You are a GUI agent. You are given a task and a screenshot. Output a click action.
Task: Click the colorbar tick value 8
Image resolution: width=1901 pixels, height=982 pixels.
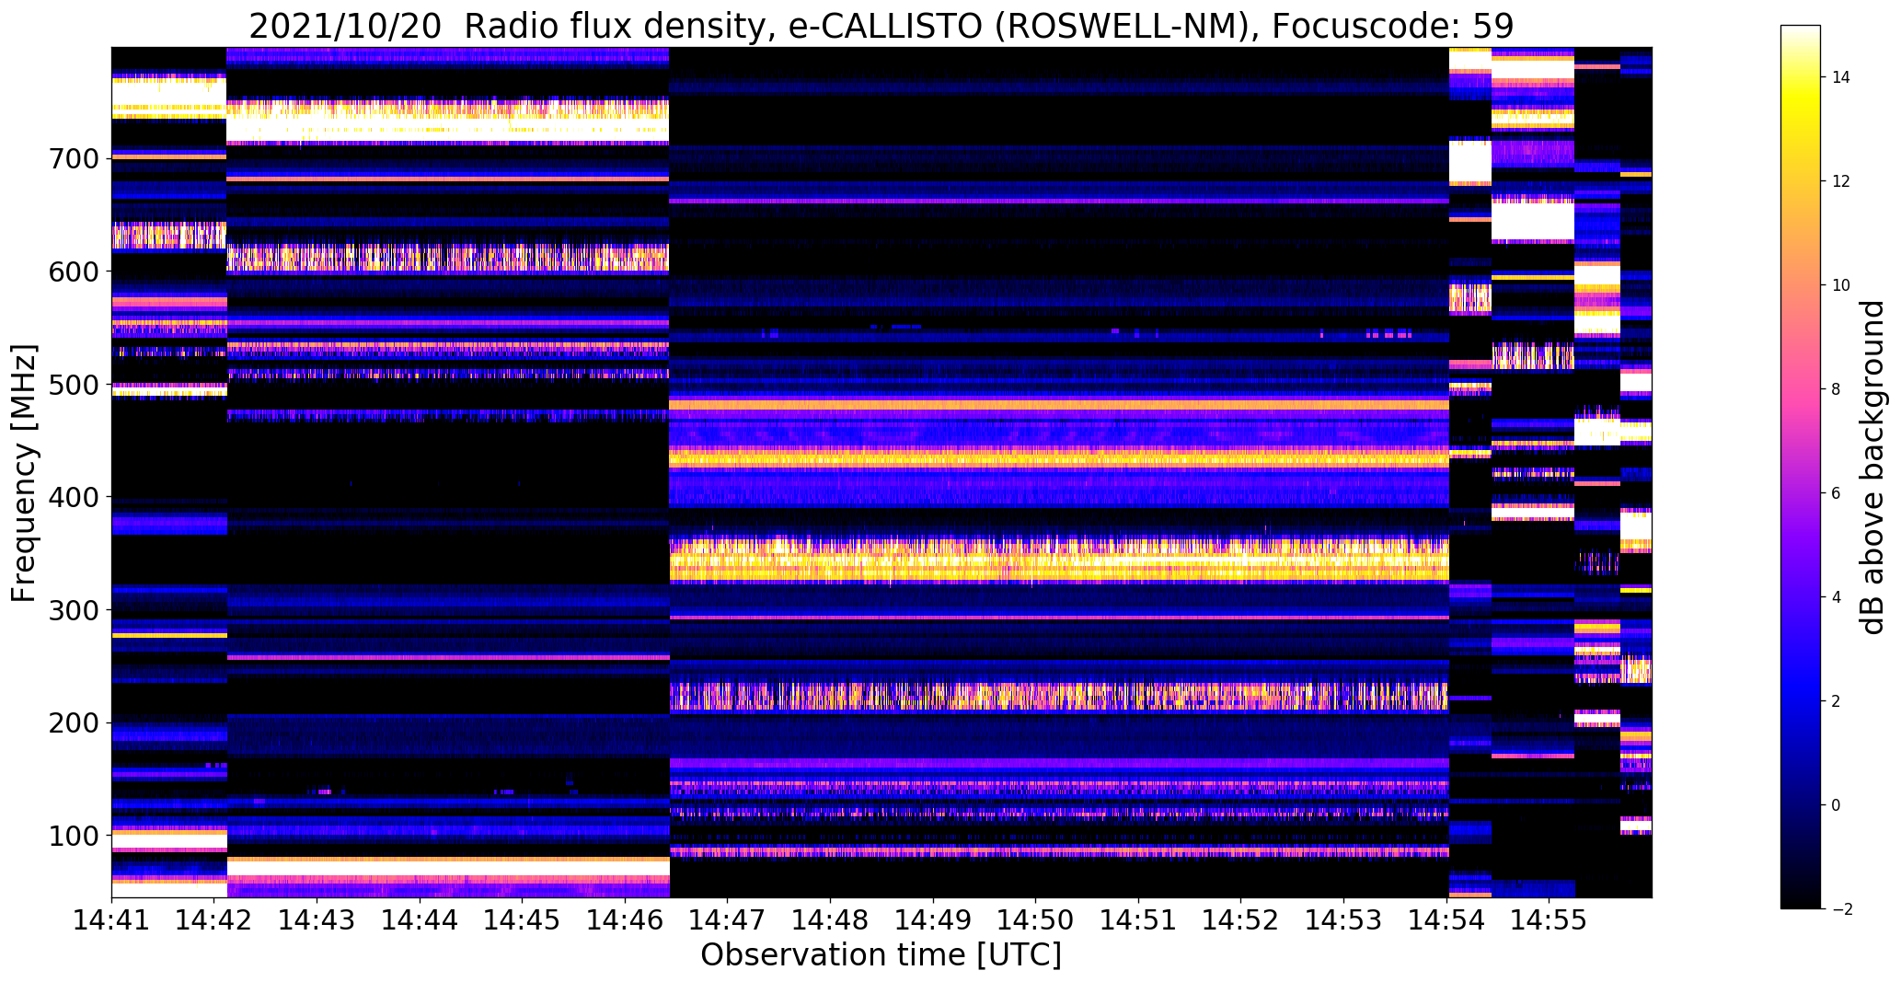(x=1837, y=389)
